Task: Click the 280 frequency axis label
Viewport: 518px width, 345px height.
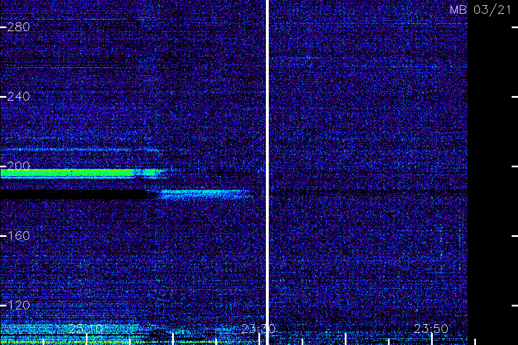Action: coord(18,27)
